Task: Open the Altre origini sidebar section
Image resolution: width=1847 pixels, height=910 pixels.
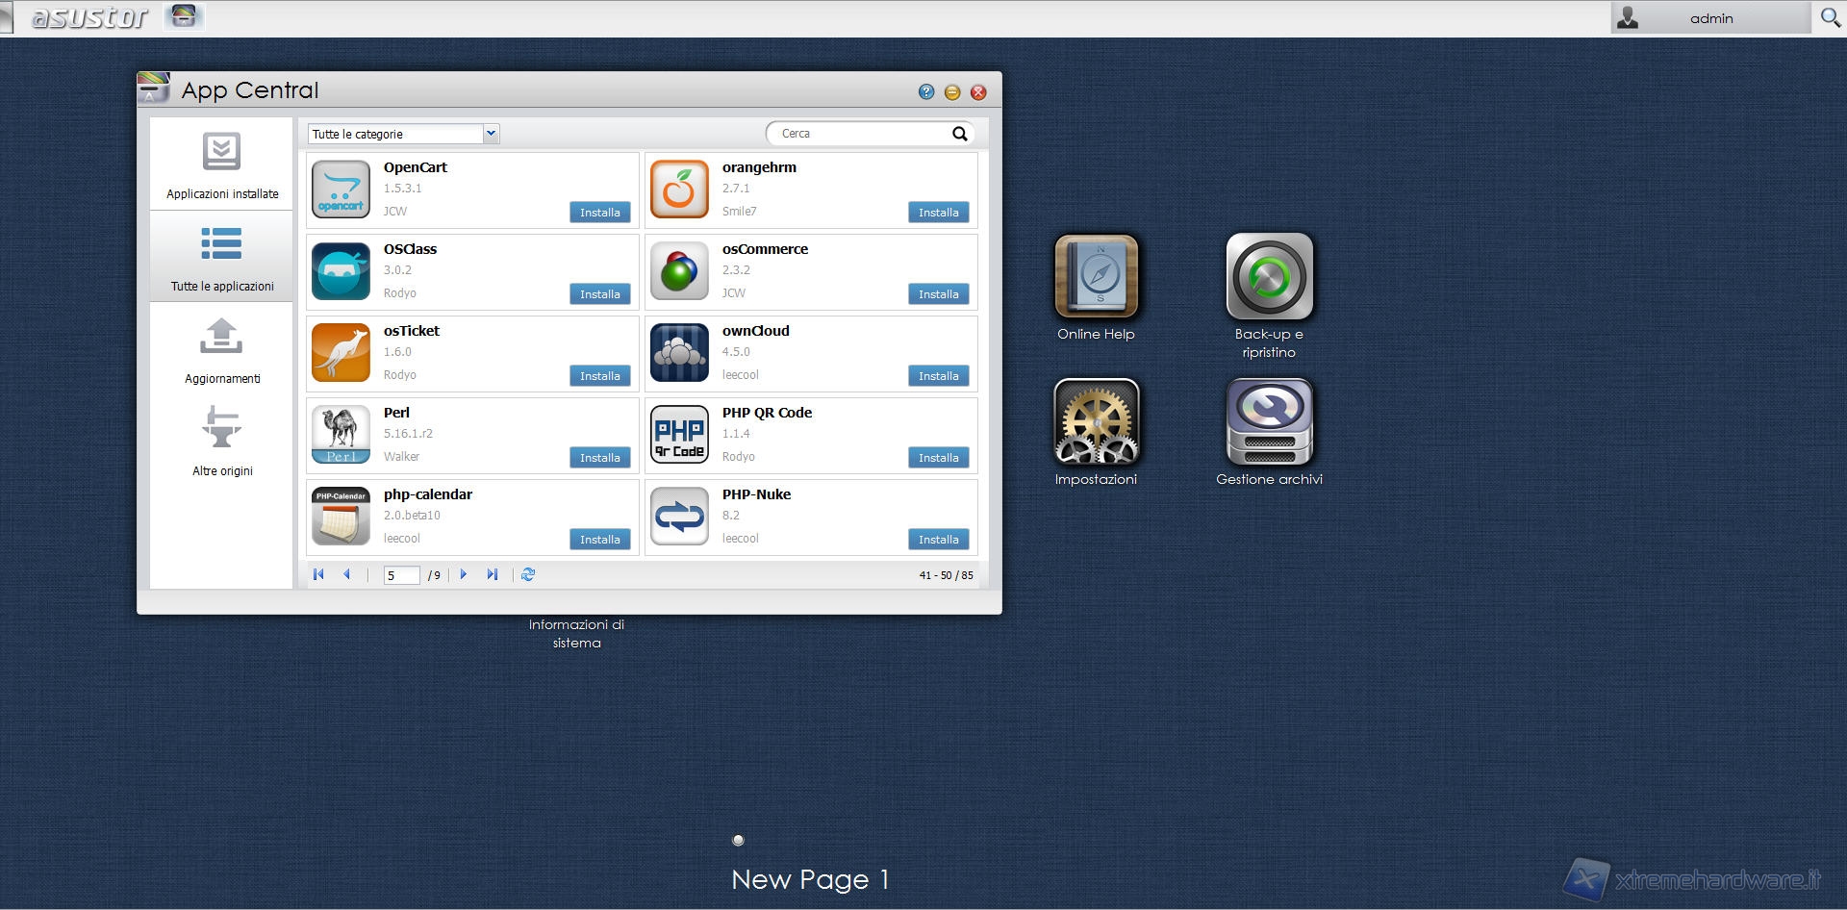Action: pos(222,442)
